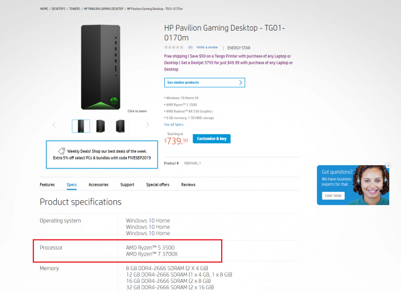Go to HOME breadcrumb link
Image resolution: width=401 pixels, height=293 pixels.
pyautogui.click(x=44, y=9)
